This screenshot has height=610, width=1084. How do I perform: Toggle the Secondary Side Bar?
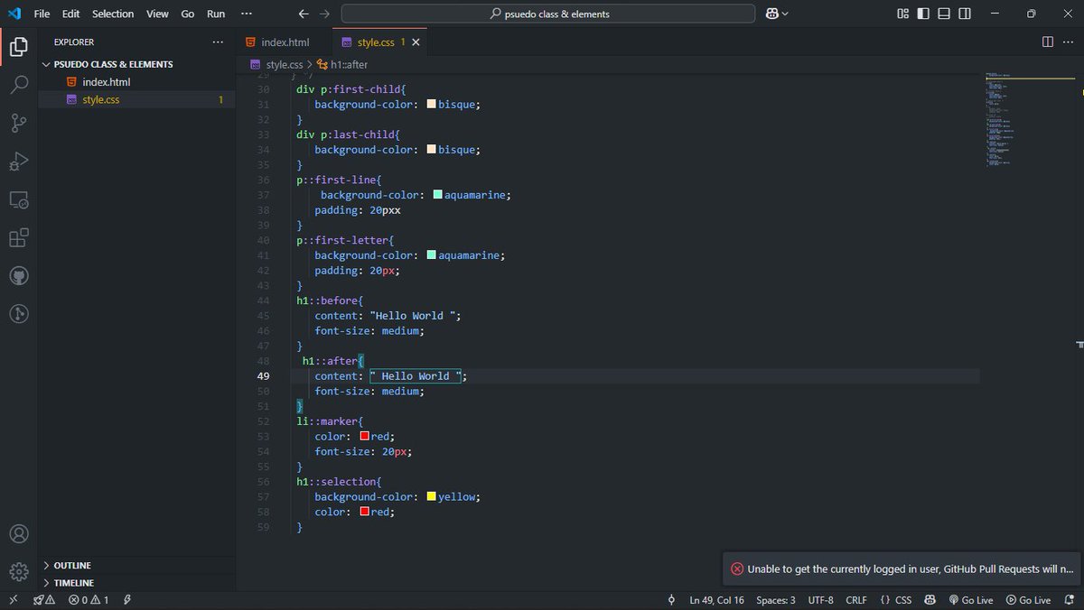coord(963,13)
